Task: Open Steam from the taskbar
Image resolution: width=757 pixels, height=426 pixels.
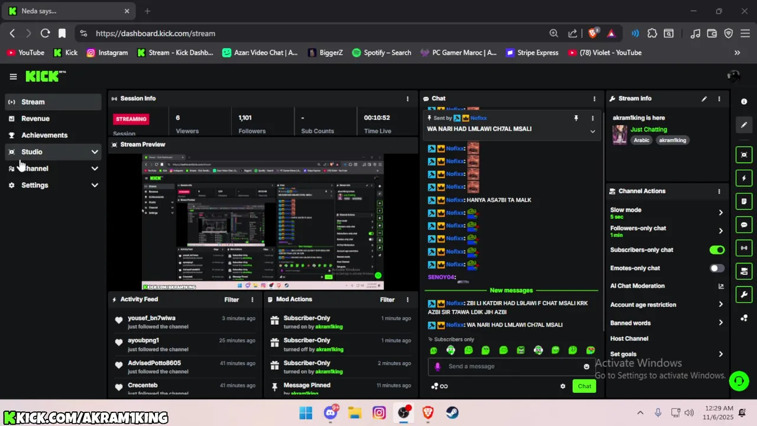Action: click(452, 413)
